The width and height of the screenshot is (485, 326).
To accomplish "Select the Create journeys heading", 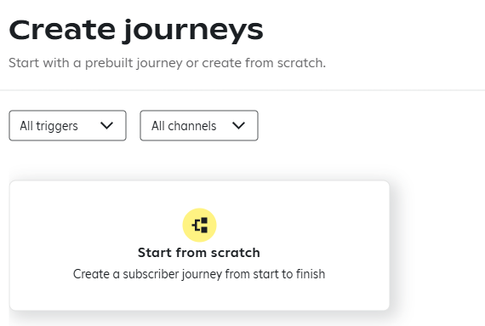I will tap(136, 31).
